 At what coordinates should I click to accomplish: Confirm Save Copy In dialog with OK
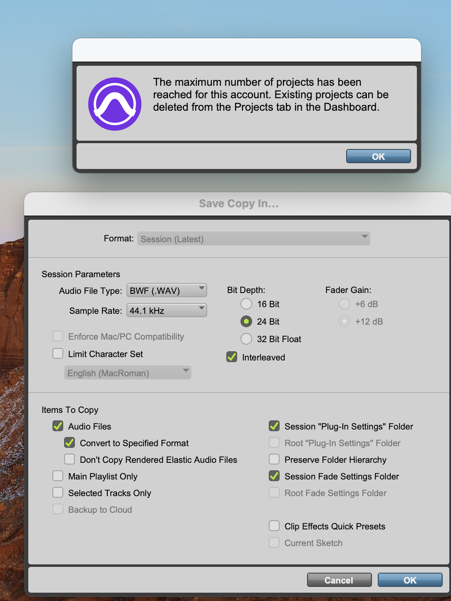coord(410,580)
